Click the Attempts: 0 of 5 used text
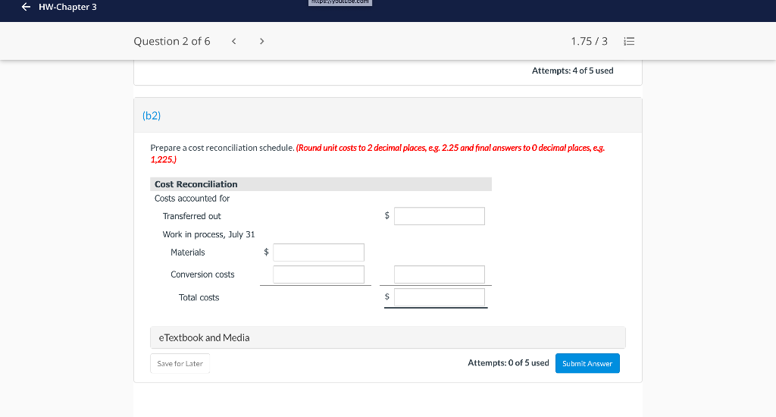776x417 pixels. click(508, 363)
